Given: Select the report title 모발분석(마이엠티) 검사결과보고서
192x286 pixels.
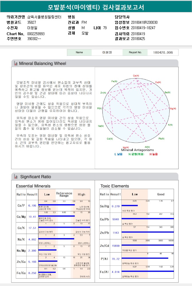Looking at the screenshot, I should (x=96, y=7).
